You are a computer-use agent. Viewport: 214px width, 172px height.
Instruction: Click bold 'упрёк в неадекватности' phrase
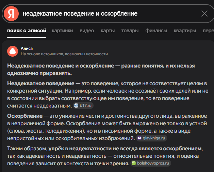click(80, 149)
